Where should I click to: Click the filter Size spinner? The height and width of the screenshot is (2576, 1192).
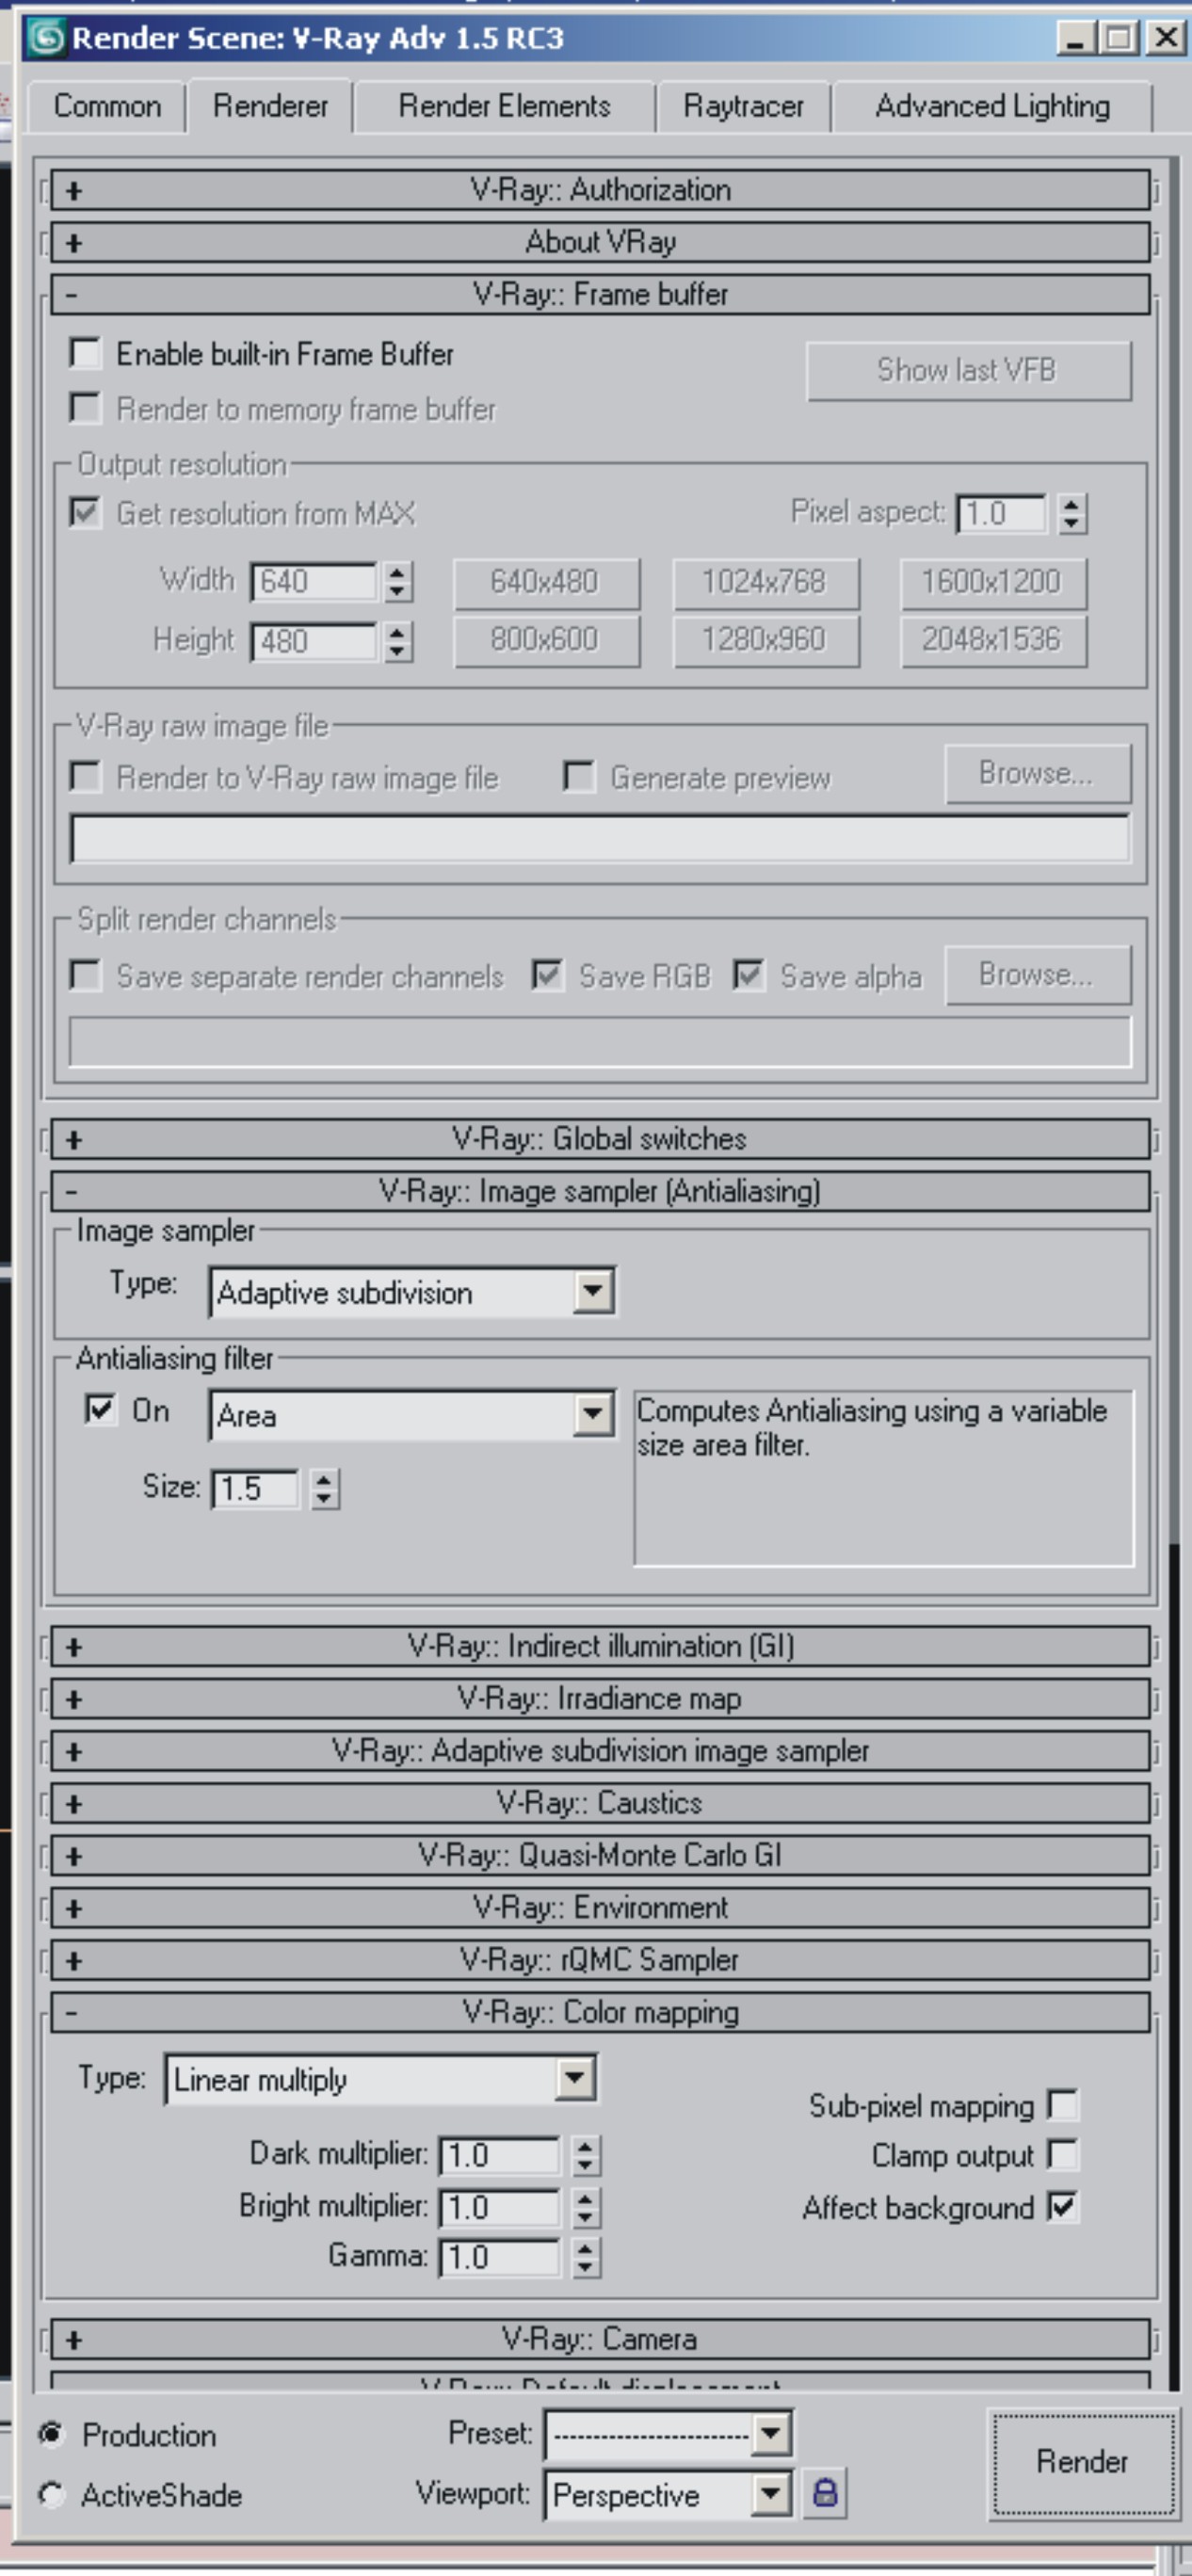324,1488
